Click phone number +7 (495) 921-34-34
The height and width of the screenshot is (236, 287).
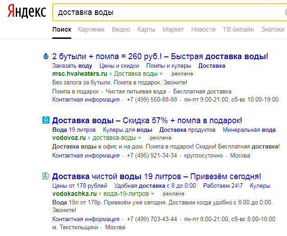point(152,156)
